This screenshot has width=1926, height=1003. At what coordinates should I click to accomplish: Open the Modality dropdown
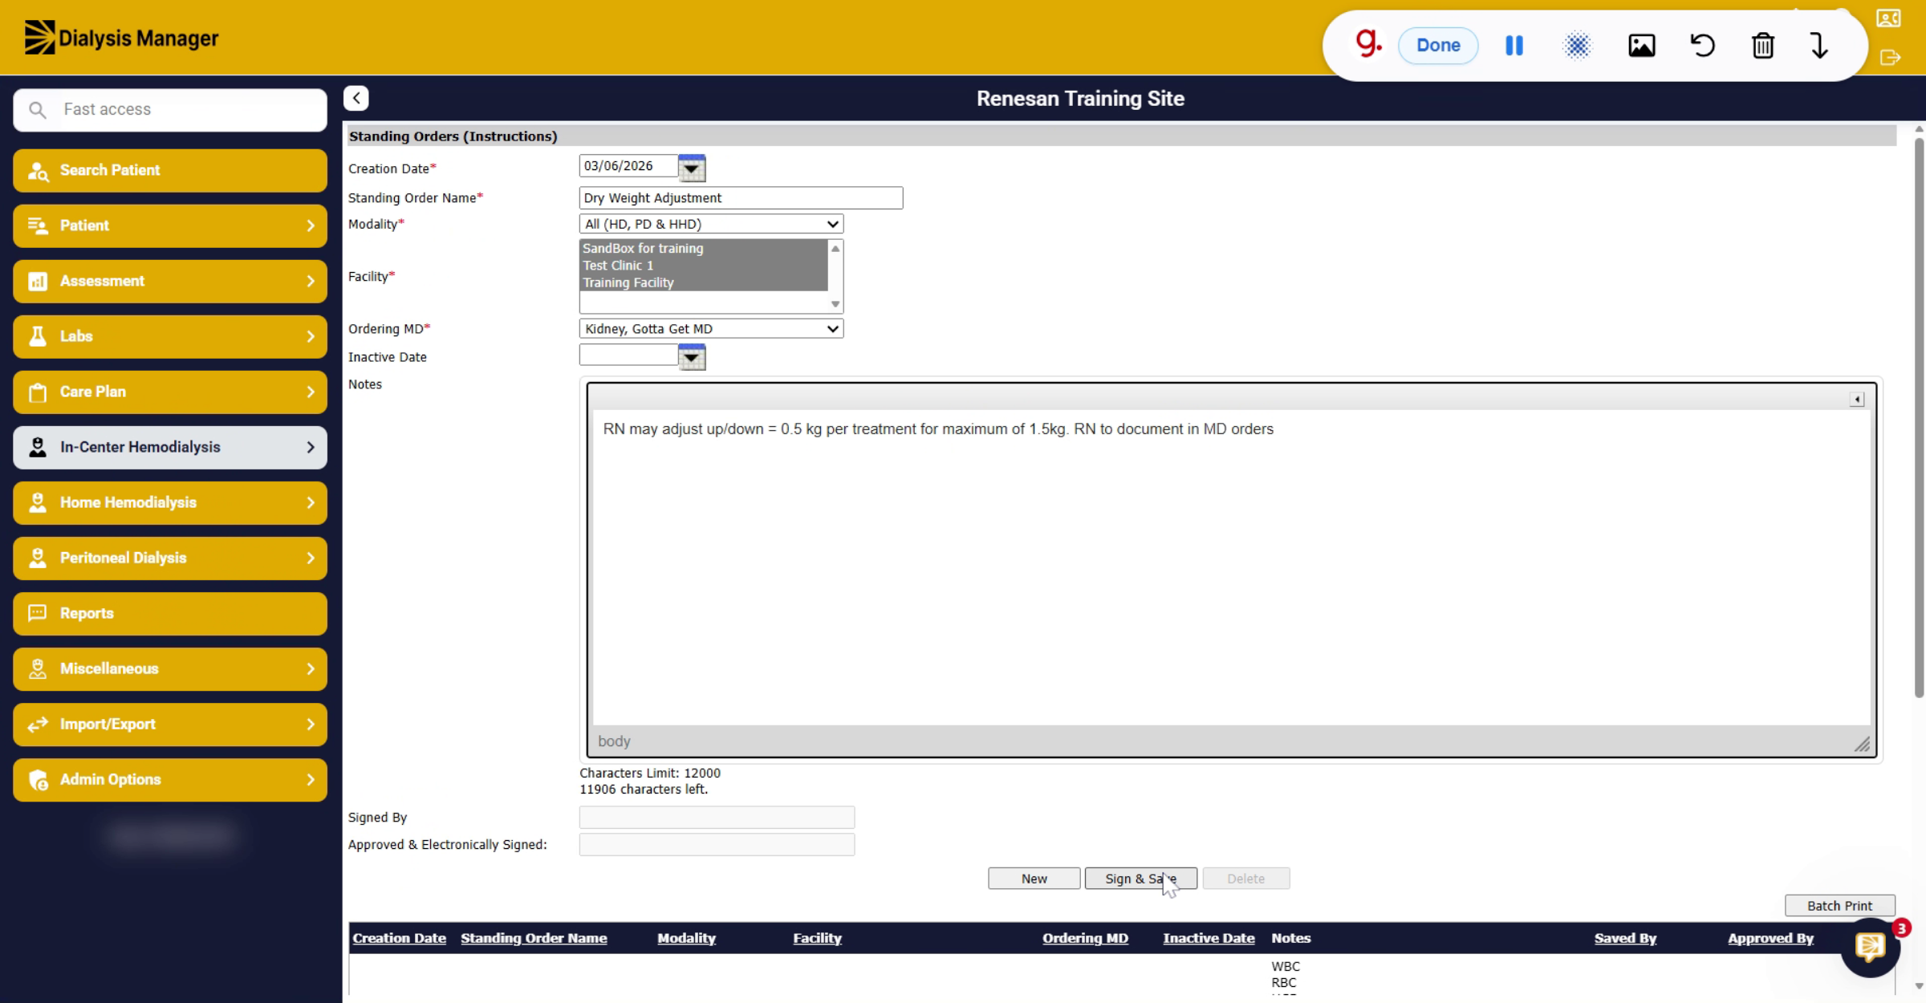711,224
